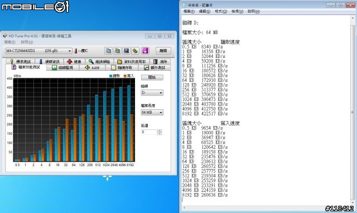Click the 512 block size bar in chart

click(98, 128)
